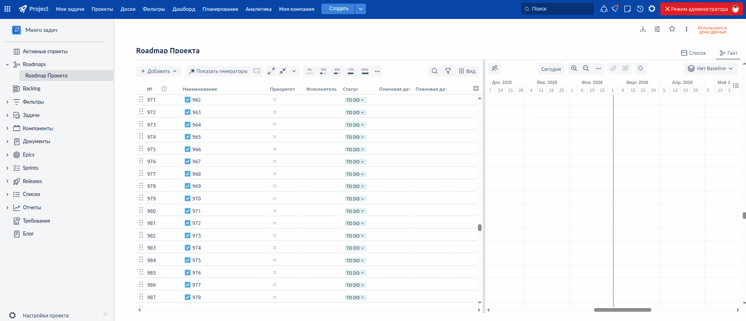
Task: Zoom in on the Gantt chart
Action: click(x=574, y=69)
